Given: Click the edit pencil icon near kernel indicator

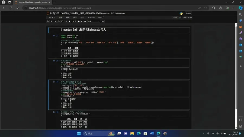Looking at the screenshot, I should tap(180, 18).
